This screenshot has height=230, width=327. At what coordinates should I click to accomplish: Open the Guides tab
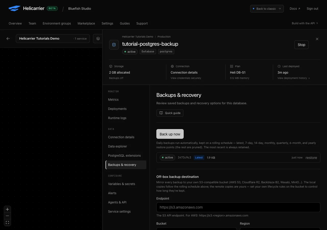pos(125,23)
